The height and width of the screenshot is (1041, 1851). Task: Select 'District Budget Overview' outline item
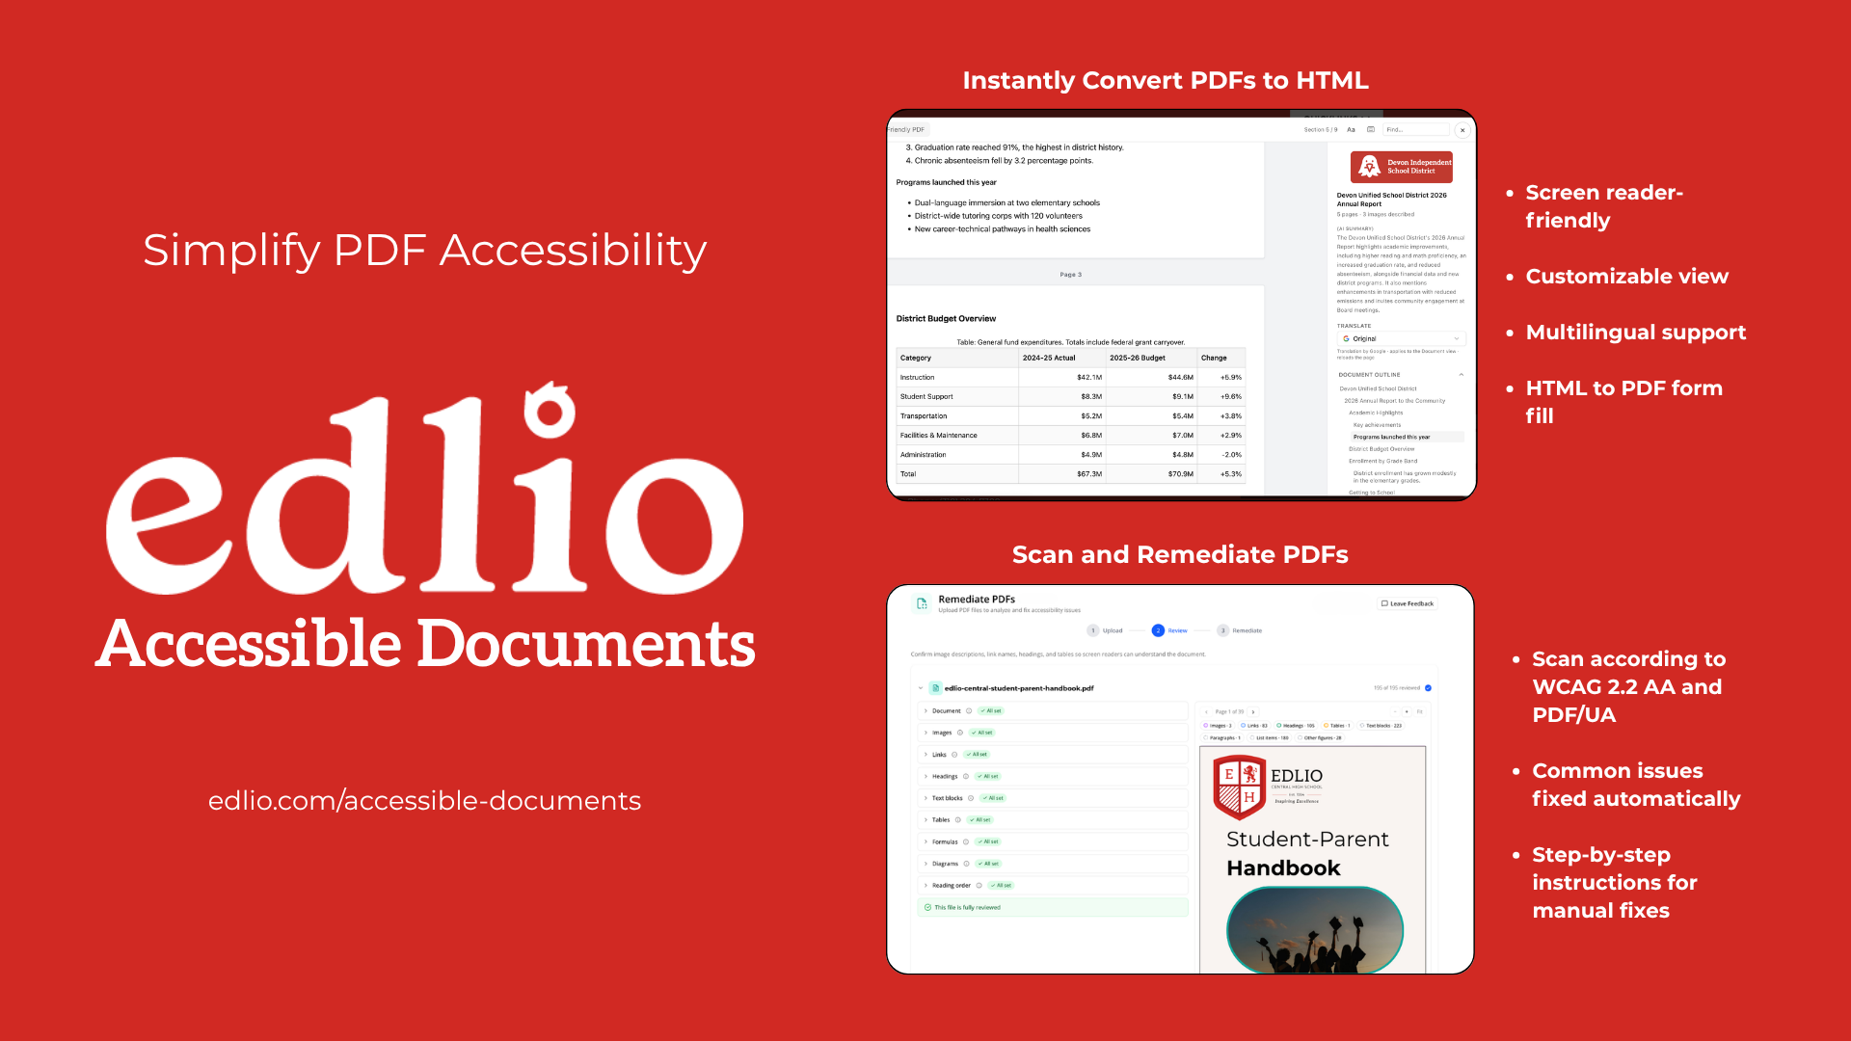[1382, 449]
